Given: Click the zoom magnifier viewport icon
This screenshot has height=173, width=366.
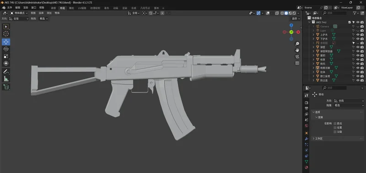Looking at the screenshot, I should (297, 43).
